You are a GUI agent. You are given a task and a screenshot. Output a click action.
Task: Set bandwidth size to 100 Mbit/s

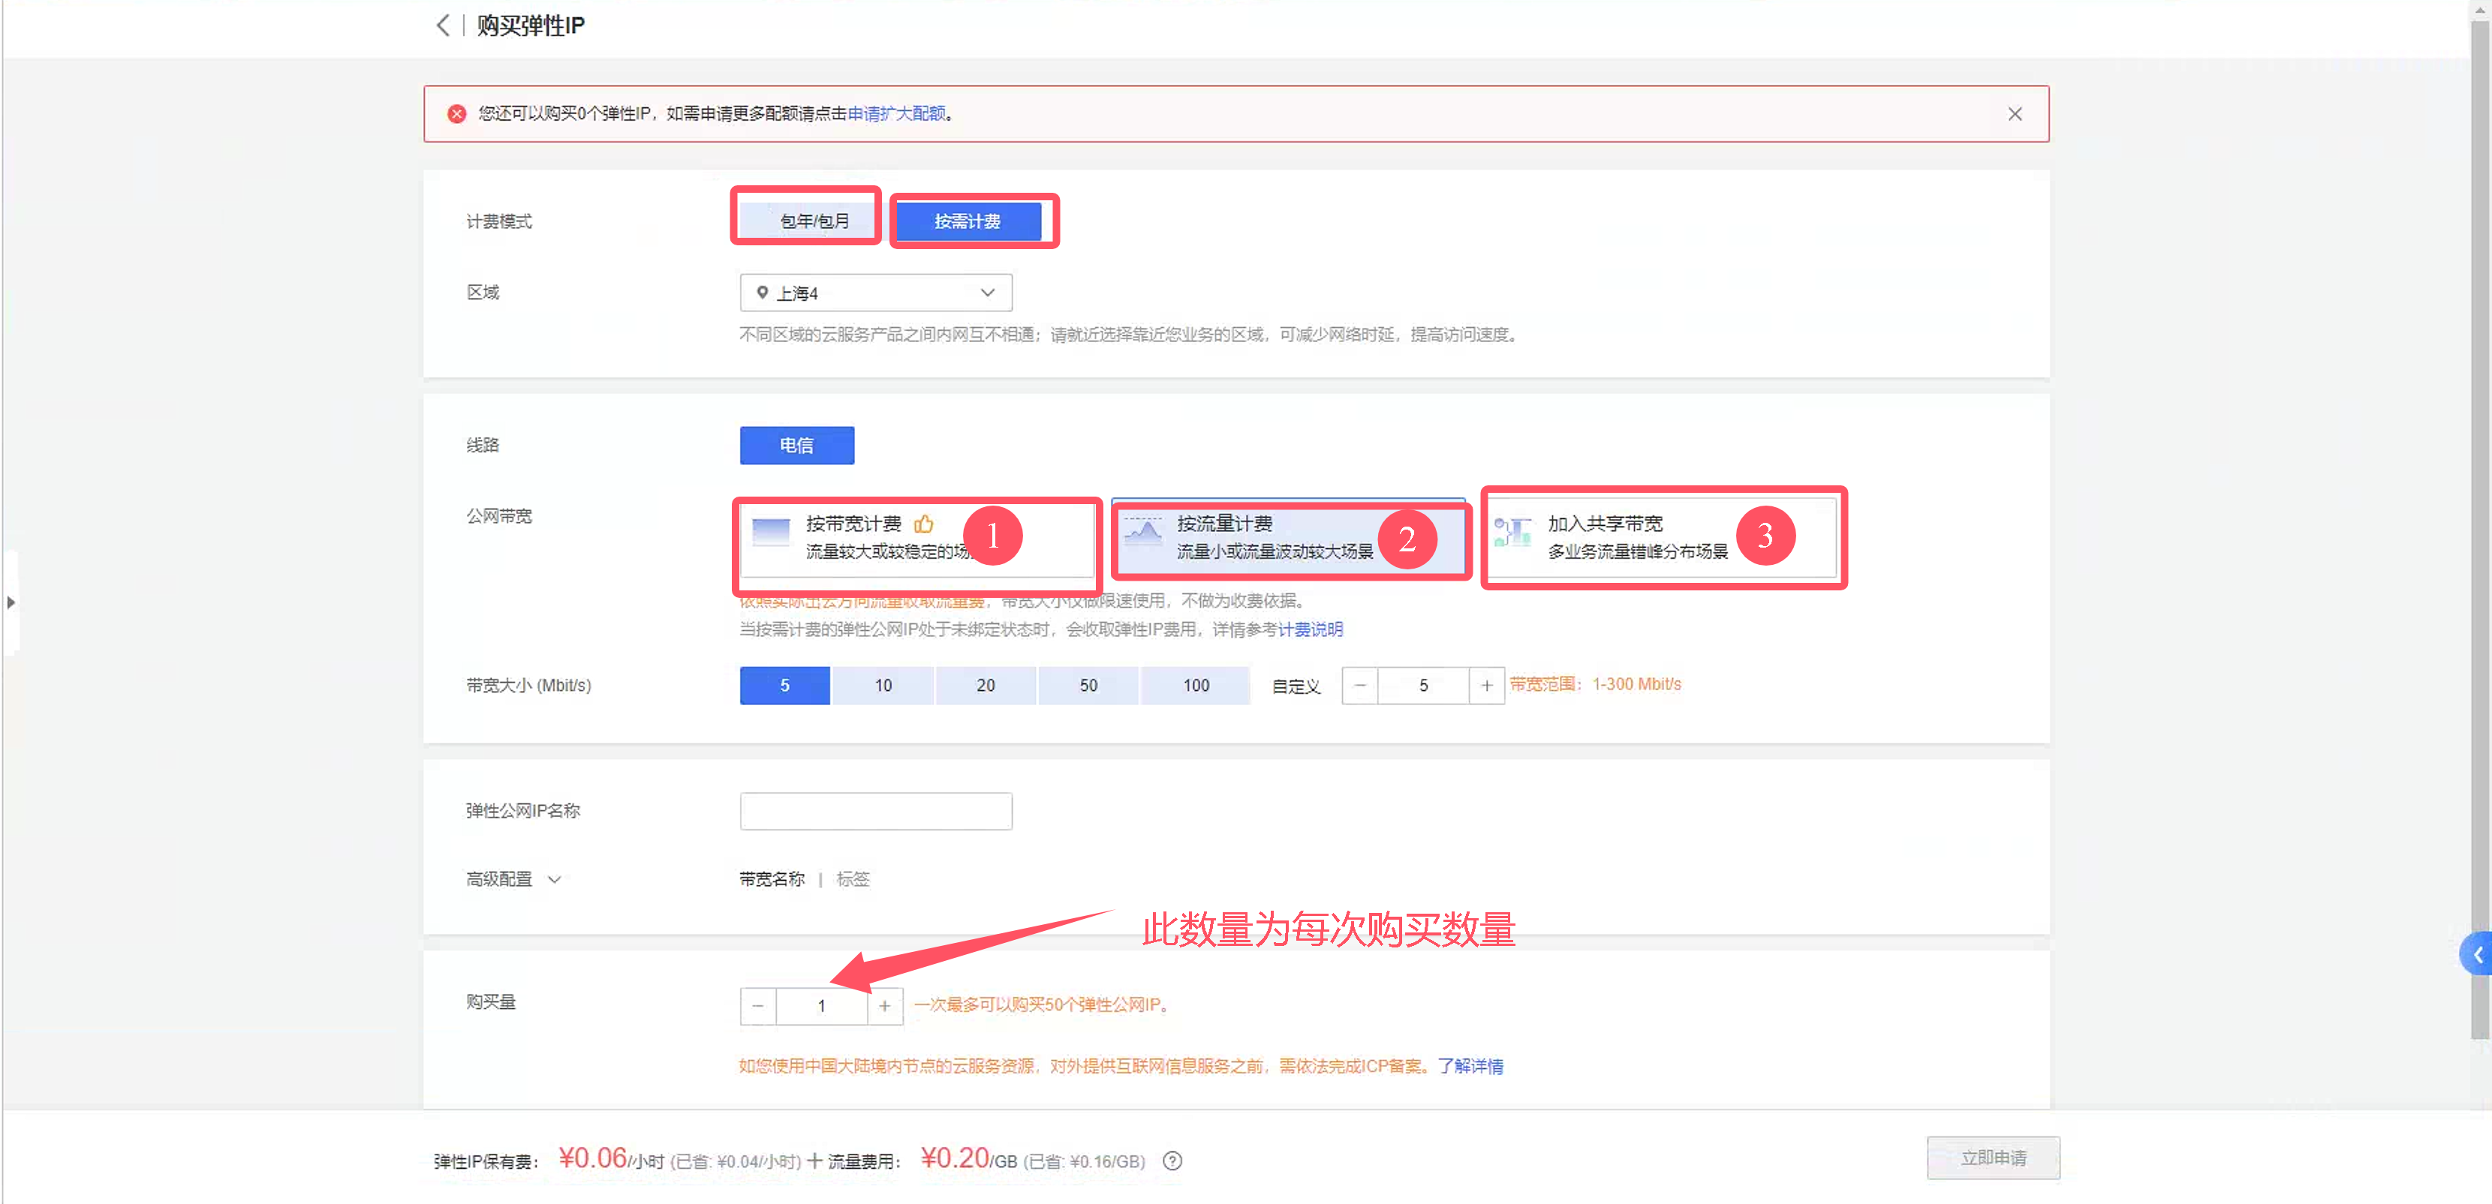[x=1196, y=686]
